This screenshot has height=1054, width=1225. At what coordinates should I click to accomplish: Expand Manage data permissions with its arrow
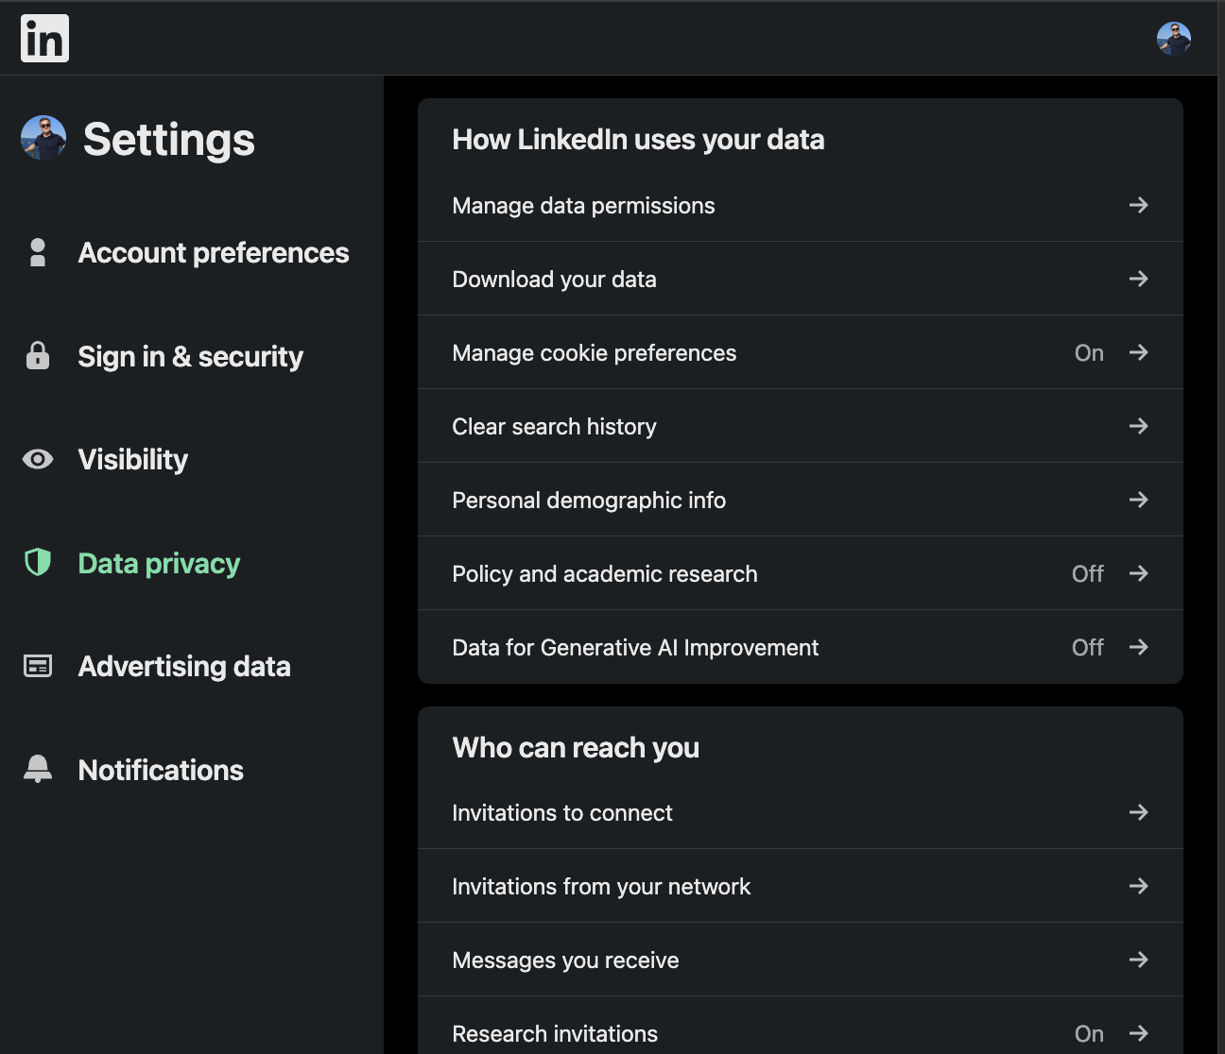click(x=1139, y=205)
